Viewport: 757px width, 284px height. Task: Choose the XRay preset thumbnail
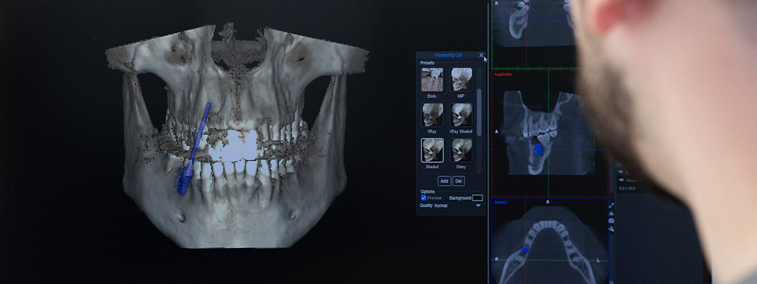[432, 115]
